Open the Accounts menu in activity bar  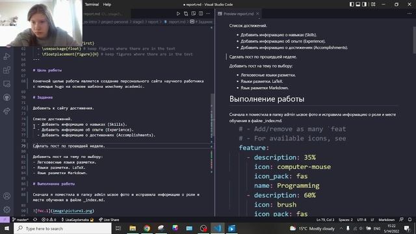pos(6,196)
